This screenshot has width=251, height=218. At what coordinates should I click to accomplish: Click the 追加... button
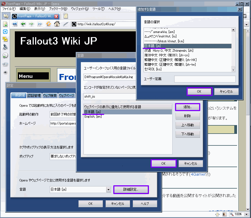(188, 107)
